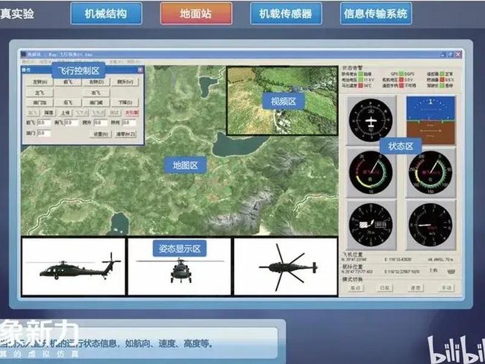Screen dimensions: 485x364
Task: Focus the 前飞 value input field
Action: pyautogui.click(x=44, y=123)
